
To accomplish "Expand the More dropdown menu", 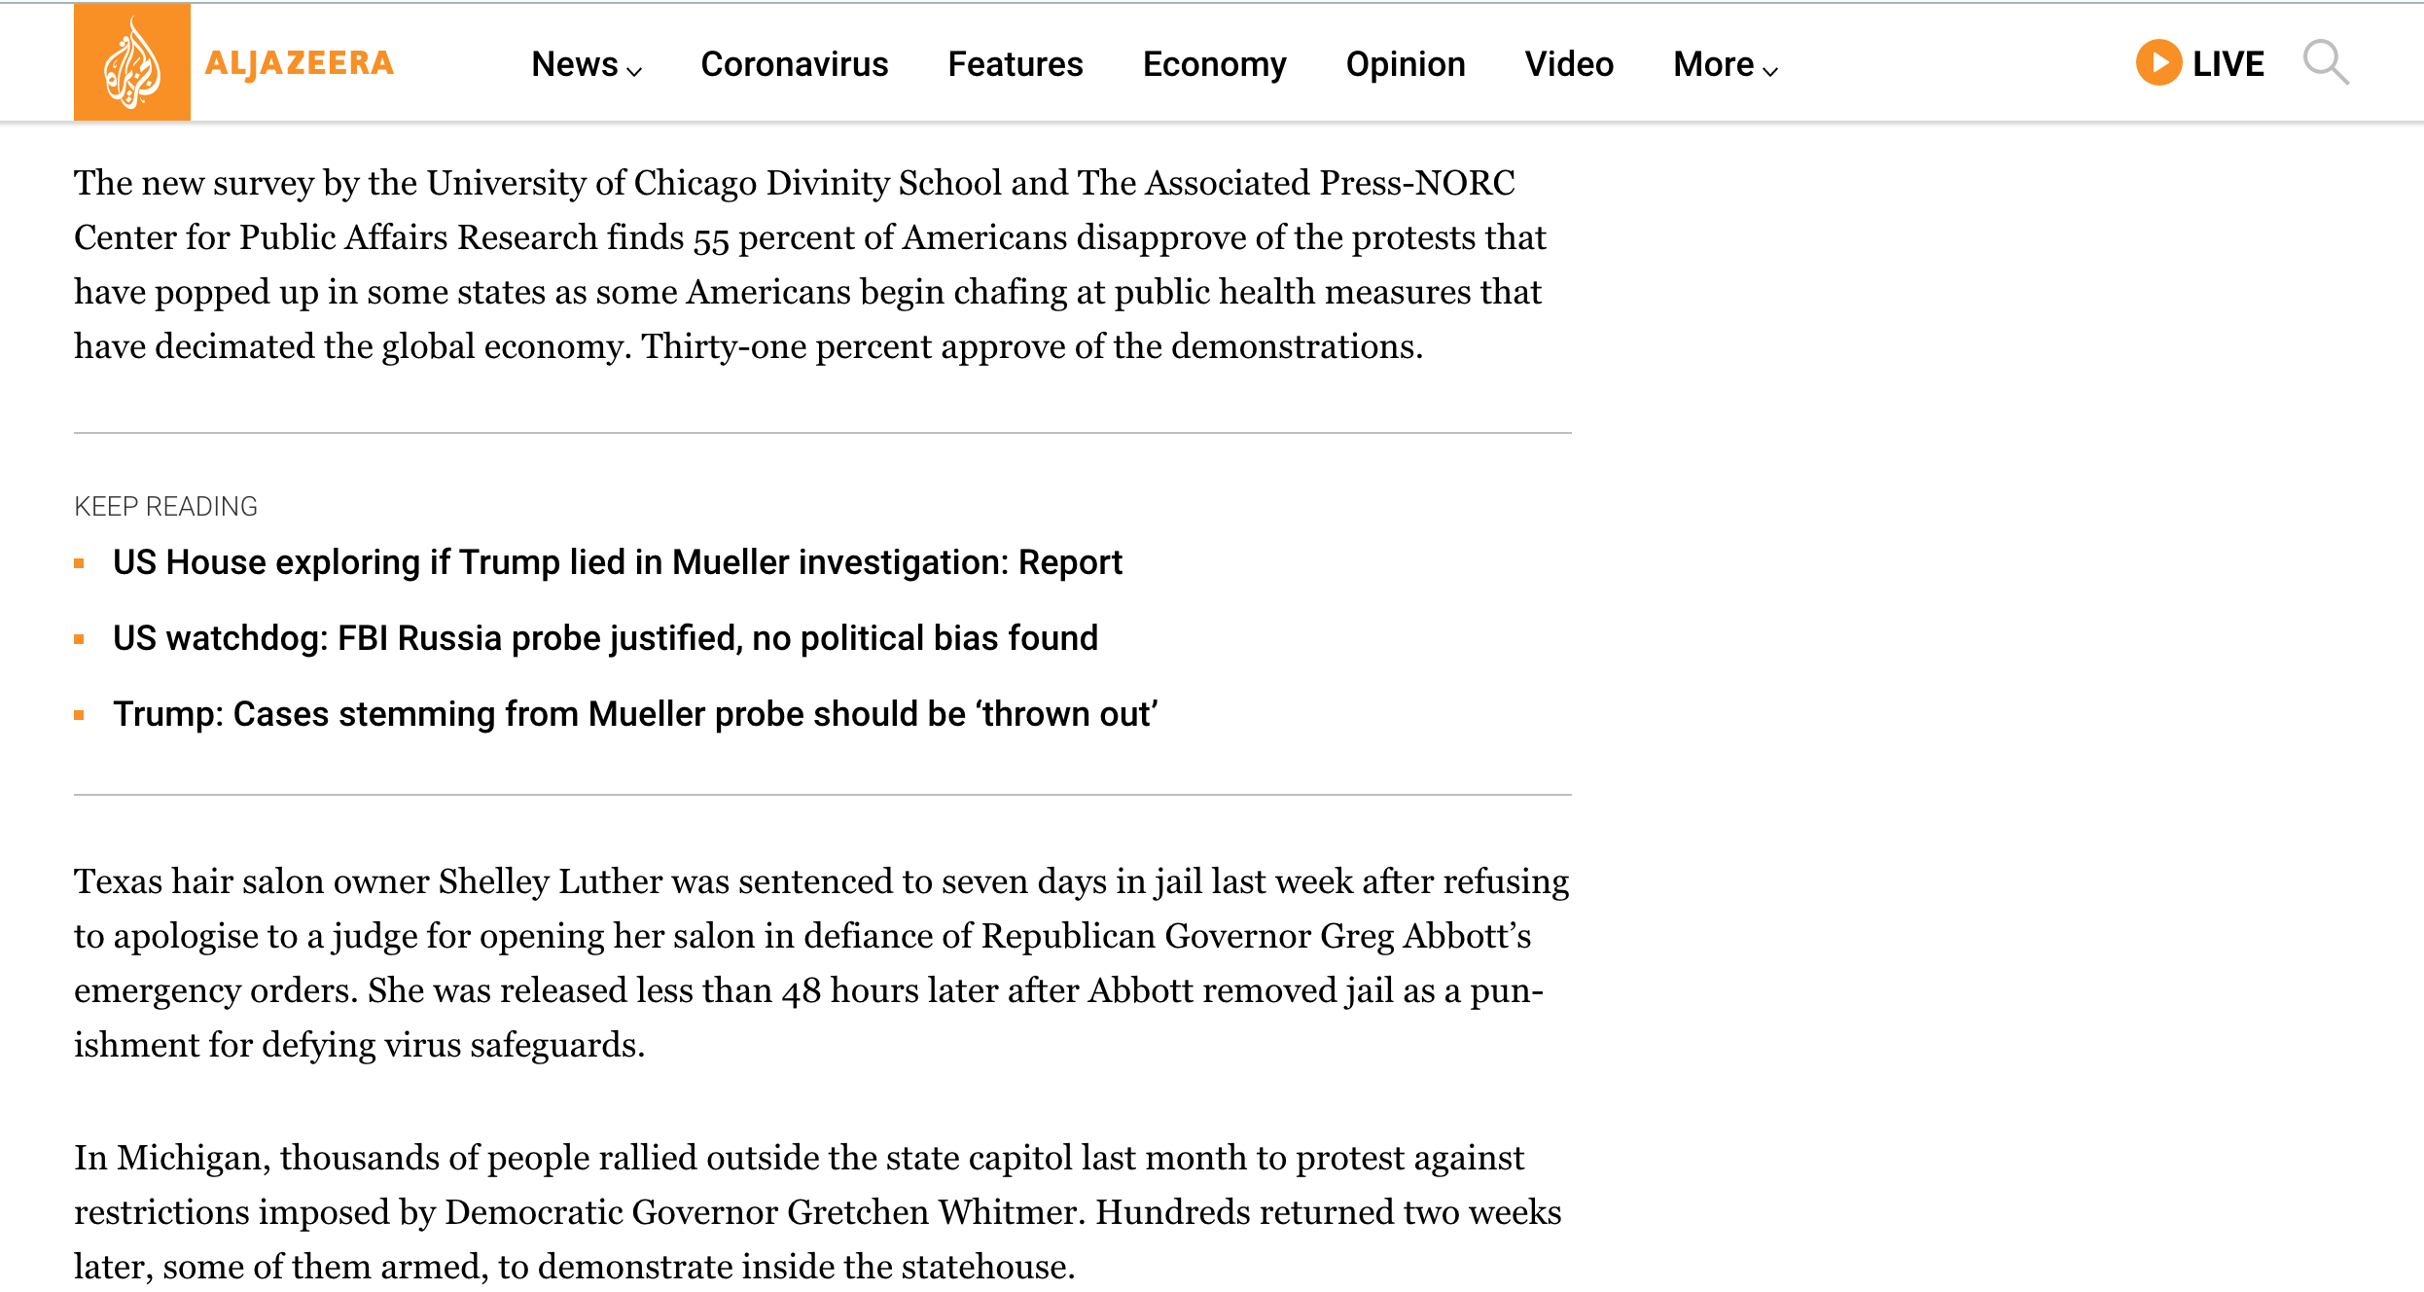I will [x=1713, y=64].
